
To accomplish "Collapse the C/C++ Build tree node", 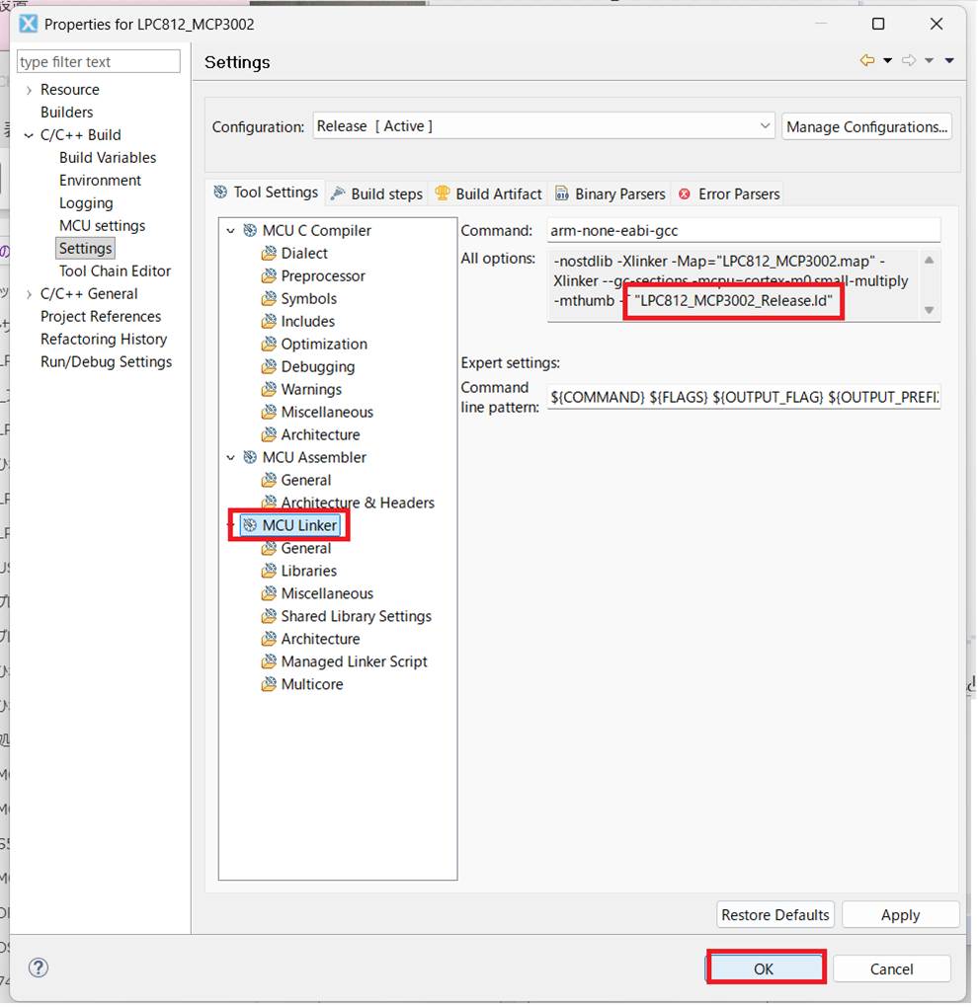I will [29, 135].
